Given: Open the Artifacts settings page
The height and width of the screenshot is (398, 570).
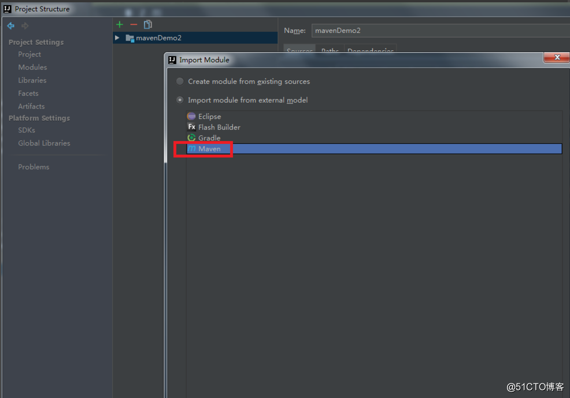Looking at the screenshot, I should point(31,106).
